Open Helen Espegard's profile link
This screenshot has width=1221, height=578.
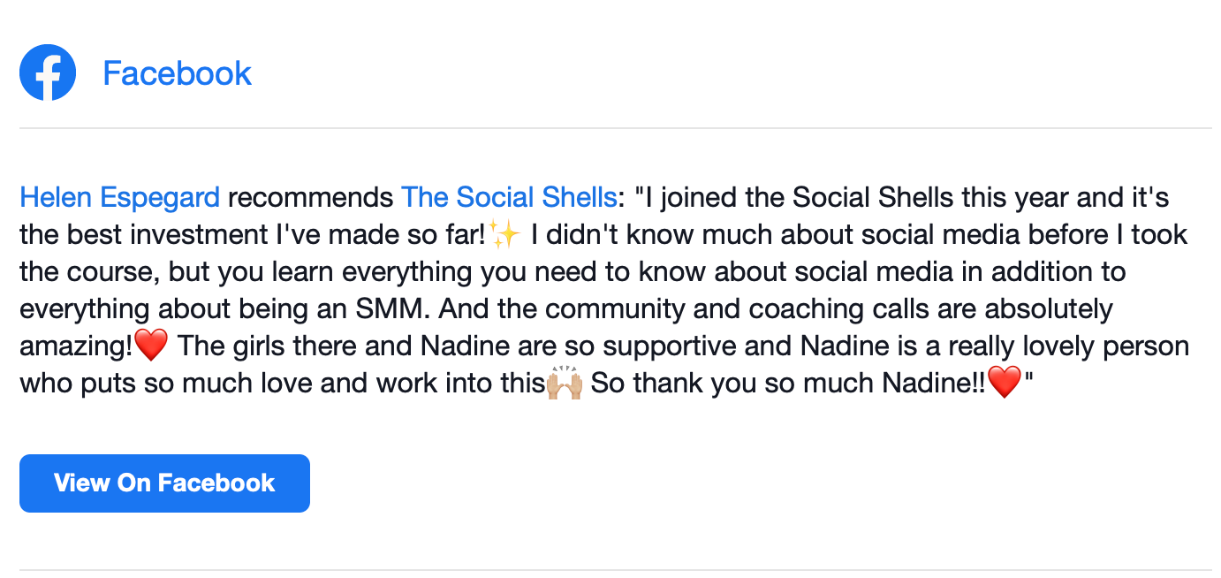[x=119, y=197]
